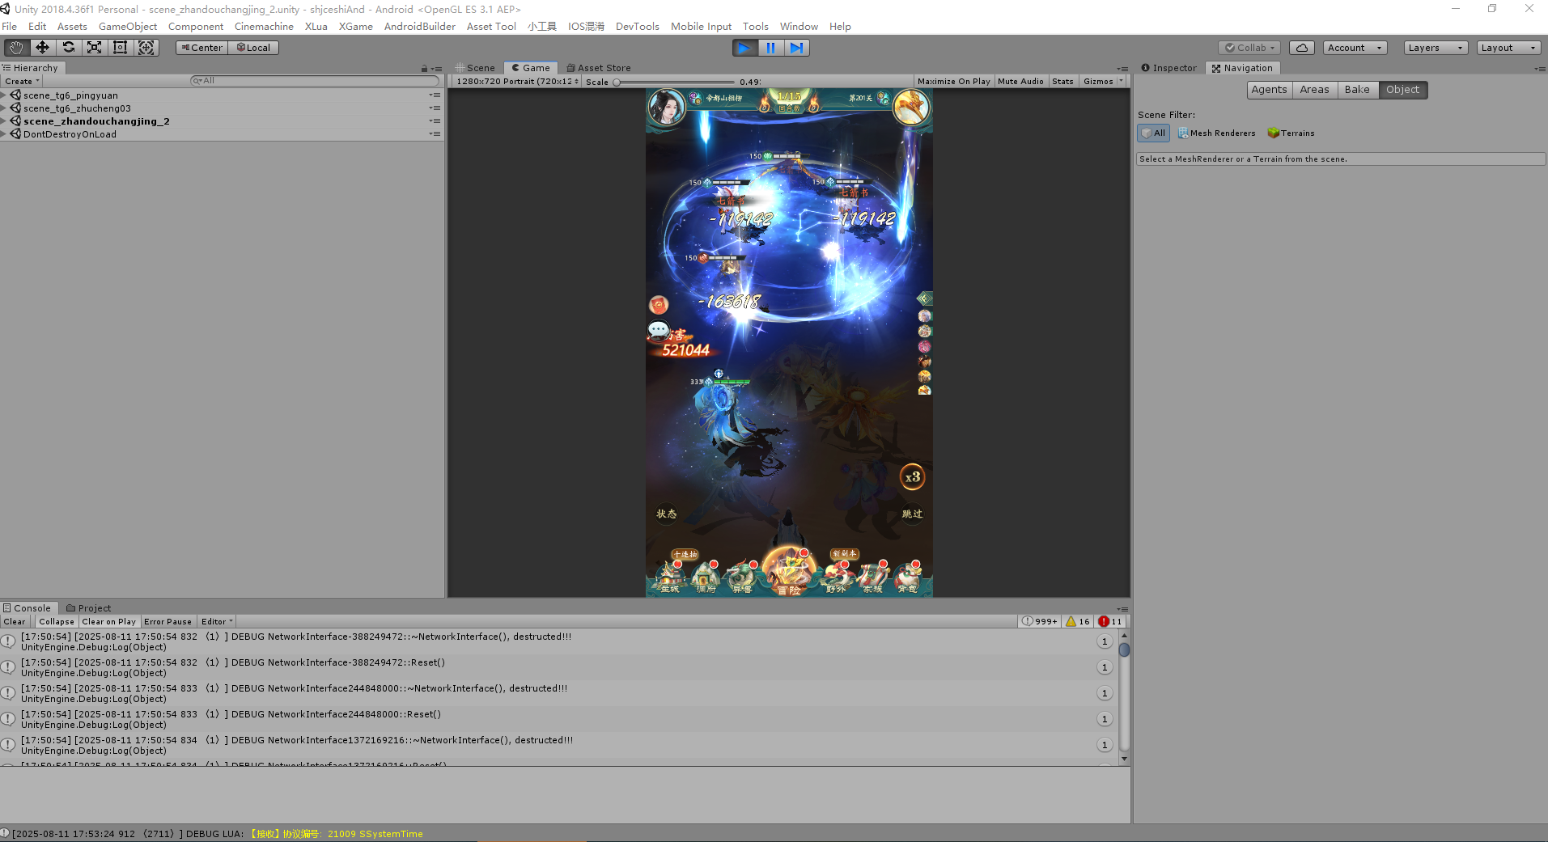Open the Hierarchy Create dropdown
The width and height of the screenshot is (1548, 842).
point(22,81)
